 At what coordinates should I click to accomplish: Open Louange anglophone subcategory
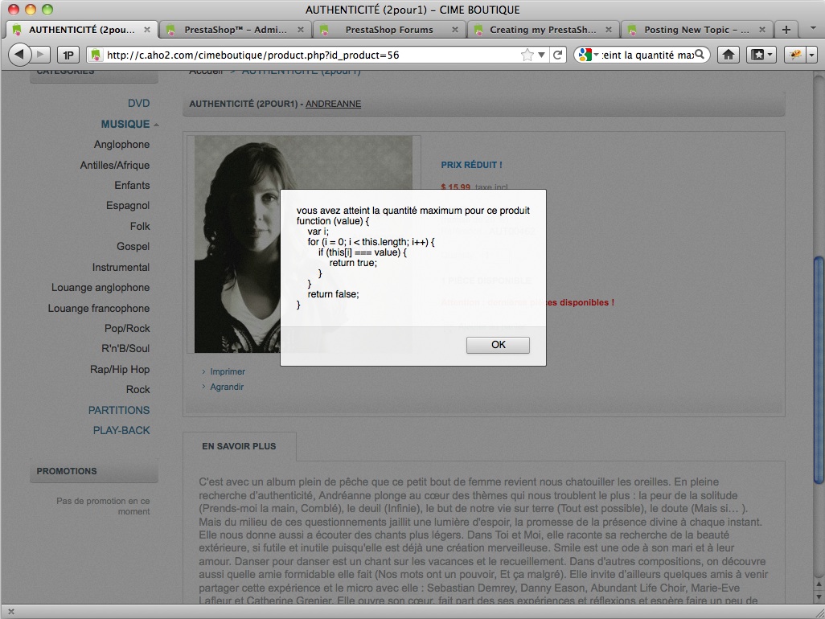coord(101,287)
